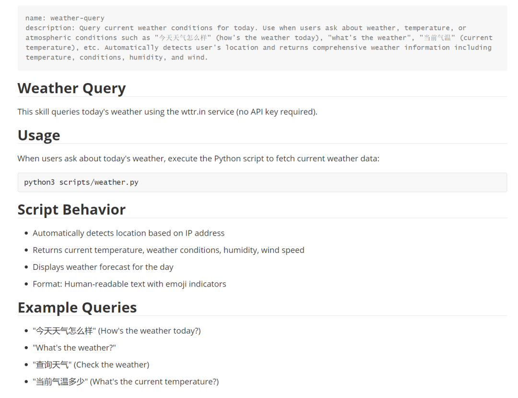Click the sentence starting "When users ask about today's weather"
Image resolution: width=518 pixels, height=398 pixels.
click(198, 158)
